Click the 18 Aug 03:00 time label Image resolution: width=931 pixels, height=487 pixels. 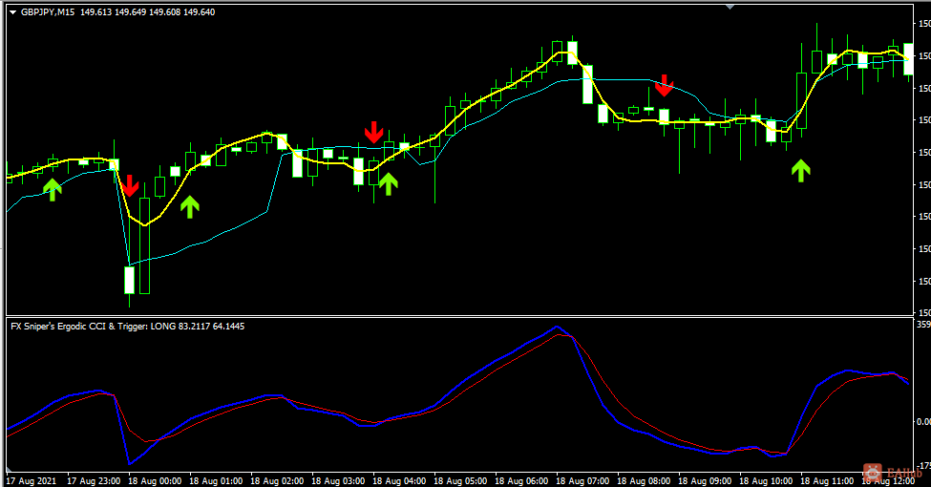[x=338, y=480]
